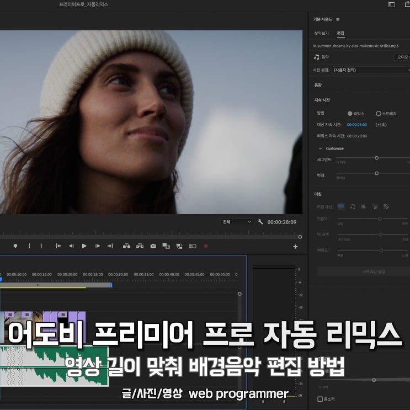
Task: Step back one frame
Action: [x=71, y=246]
